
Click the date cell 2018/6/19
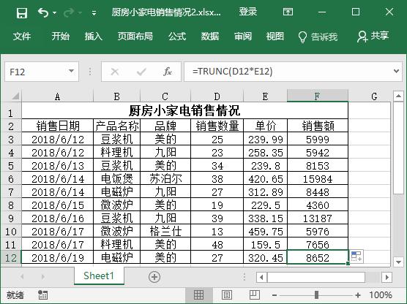click(57, 258)
